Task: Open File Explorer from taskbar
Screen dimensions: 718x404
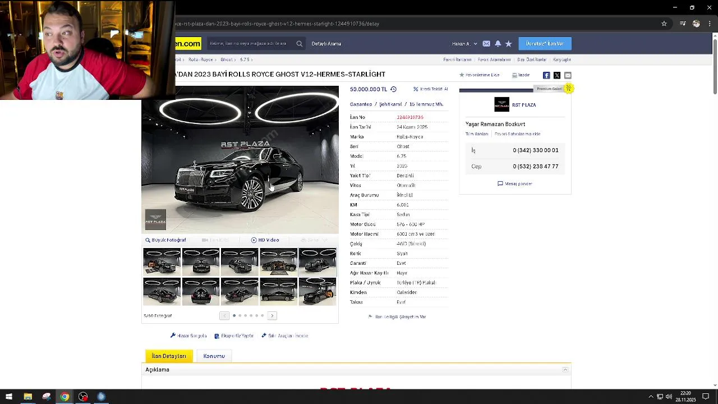Action: tap(27, 397)
